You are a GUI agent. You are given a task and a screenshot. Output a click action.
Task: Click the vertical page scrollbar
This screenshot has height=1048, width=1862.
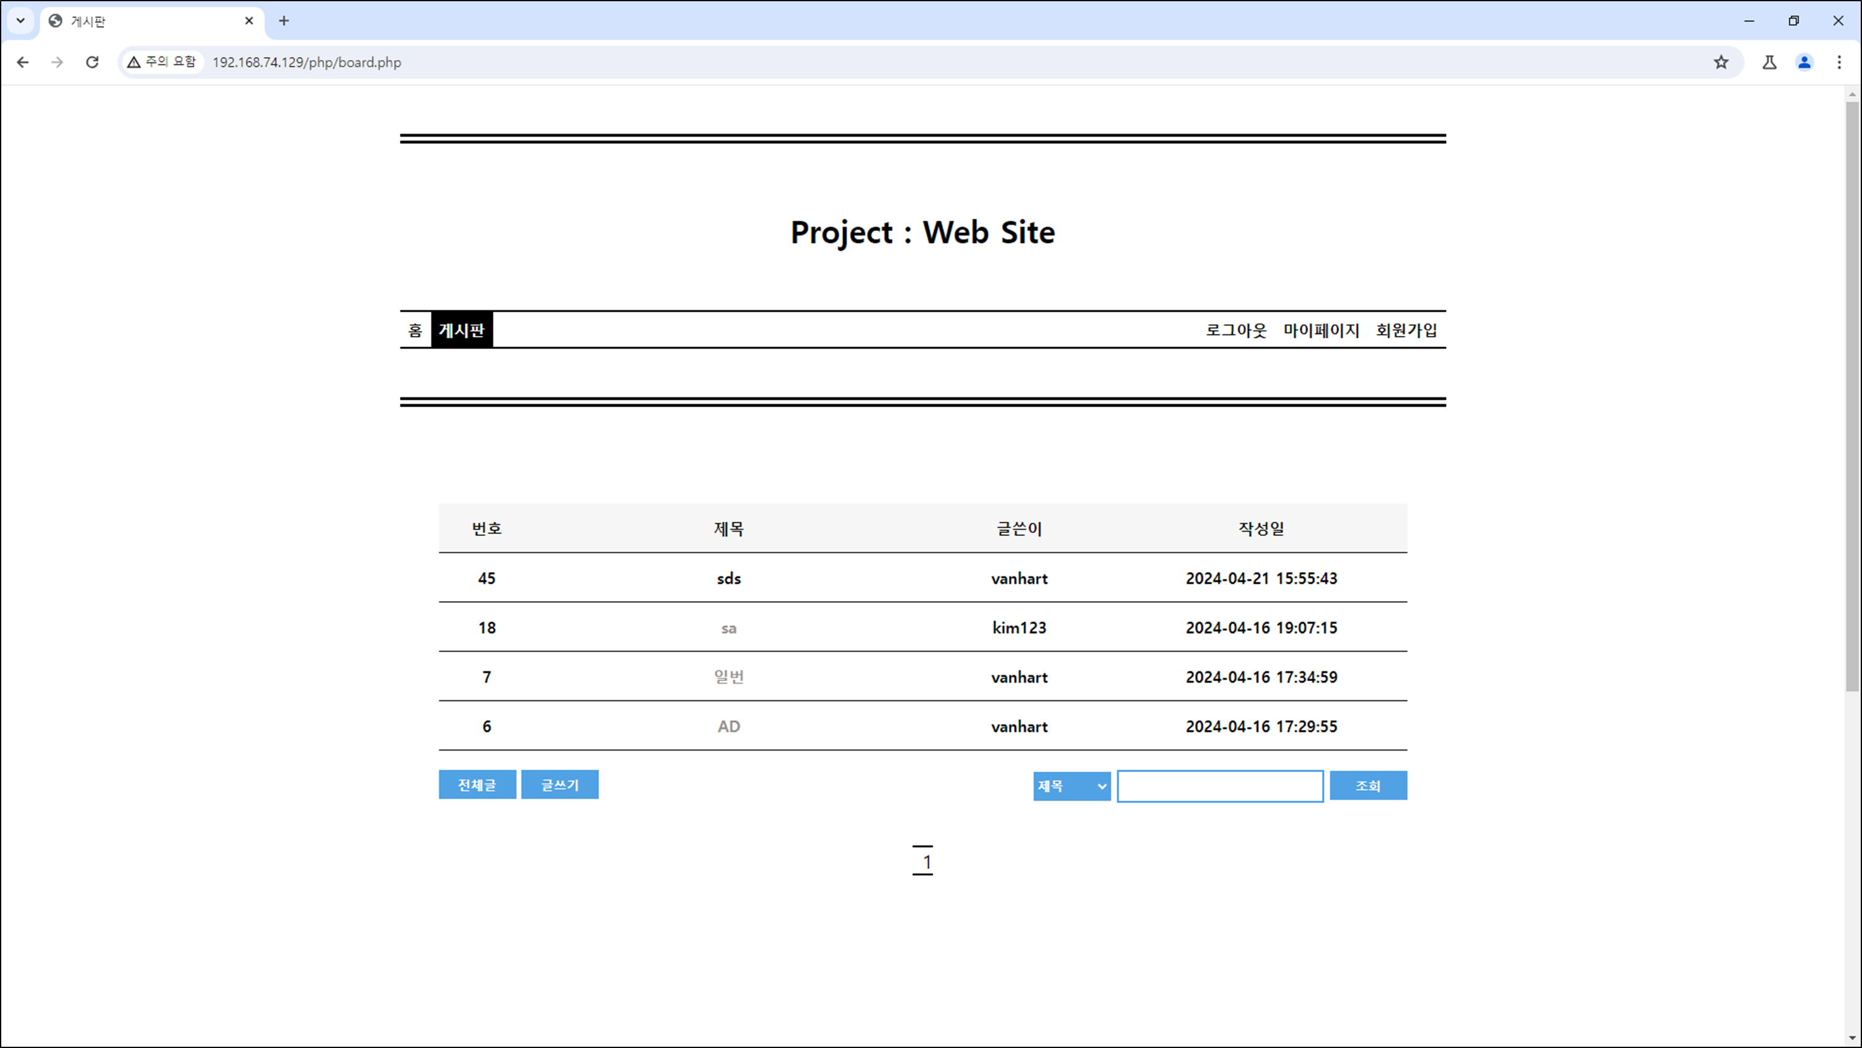coord(1852,396)
